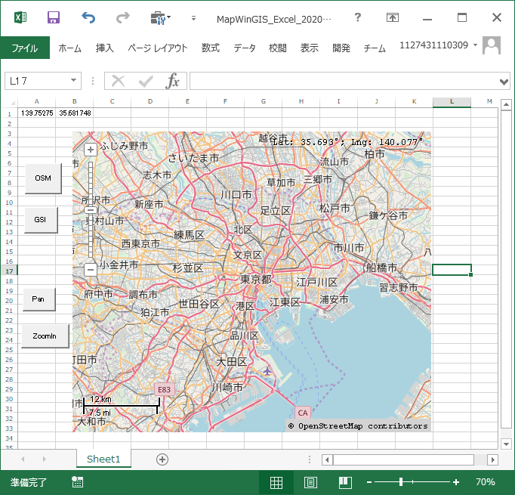Open the 開発 ribbon tab

(x=341, y=48)
